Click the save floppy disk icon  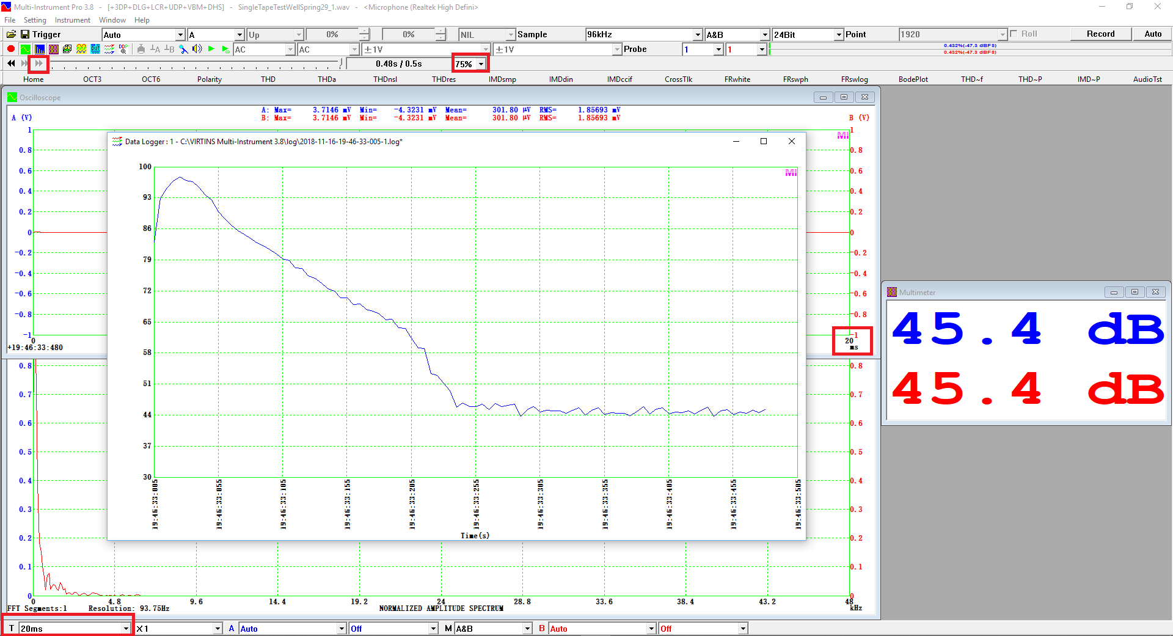(25, 34)
